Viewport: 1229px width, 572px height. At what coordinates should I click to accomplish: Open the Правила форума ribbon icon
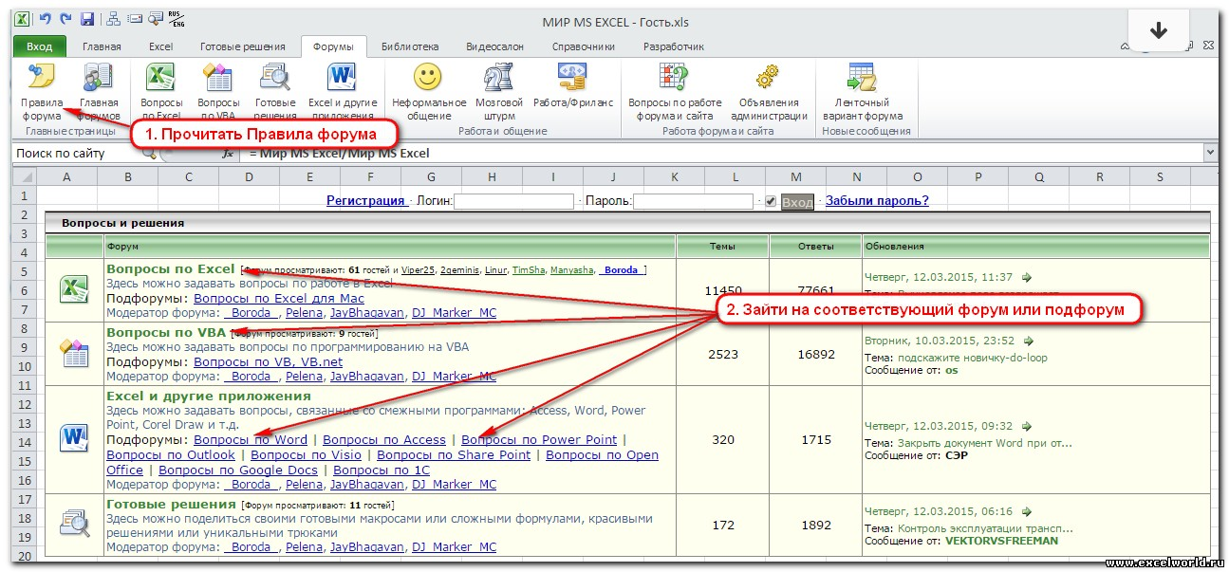pyautogui.click(x=42, y=78)
